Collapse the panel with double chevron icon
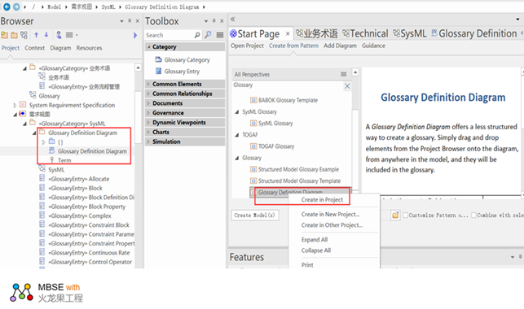 coord(232,20)
